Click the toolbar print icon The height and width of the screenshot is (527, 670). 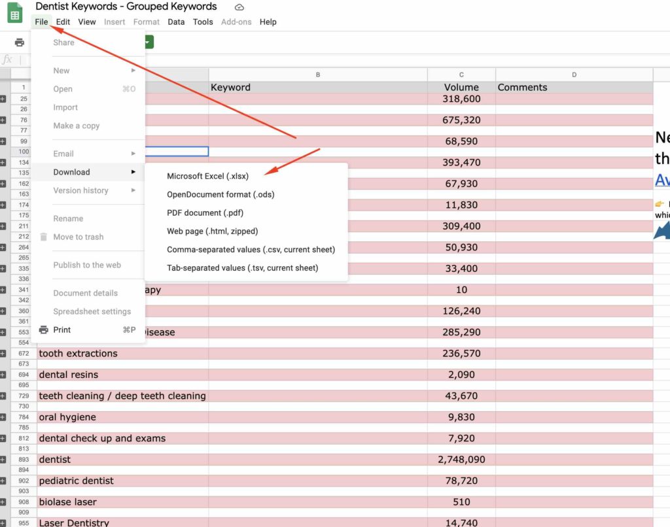[x=20, y=42]
